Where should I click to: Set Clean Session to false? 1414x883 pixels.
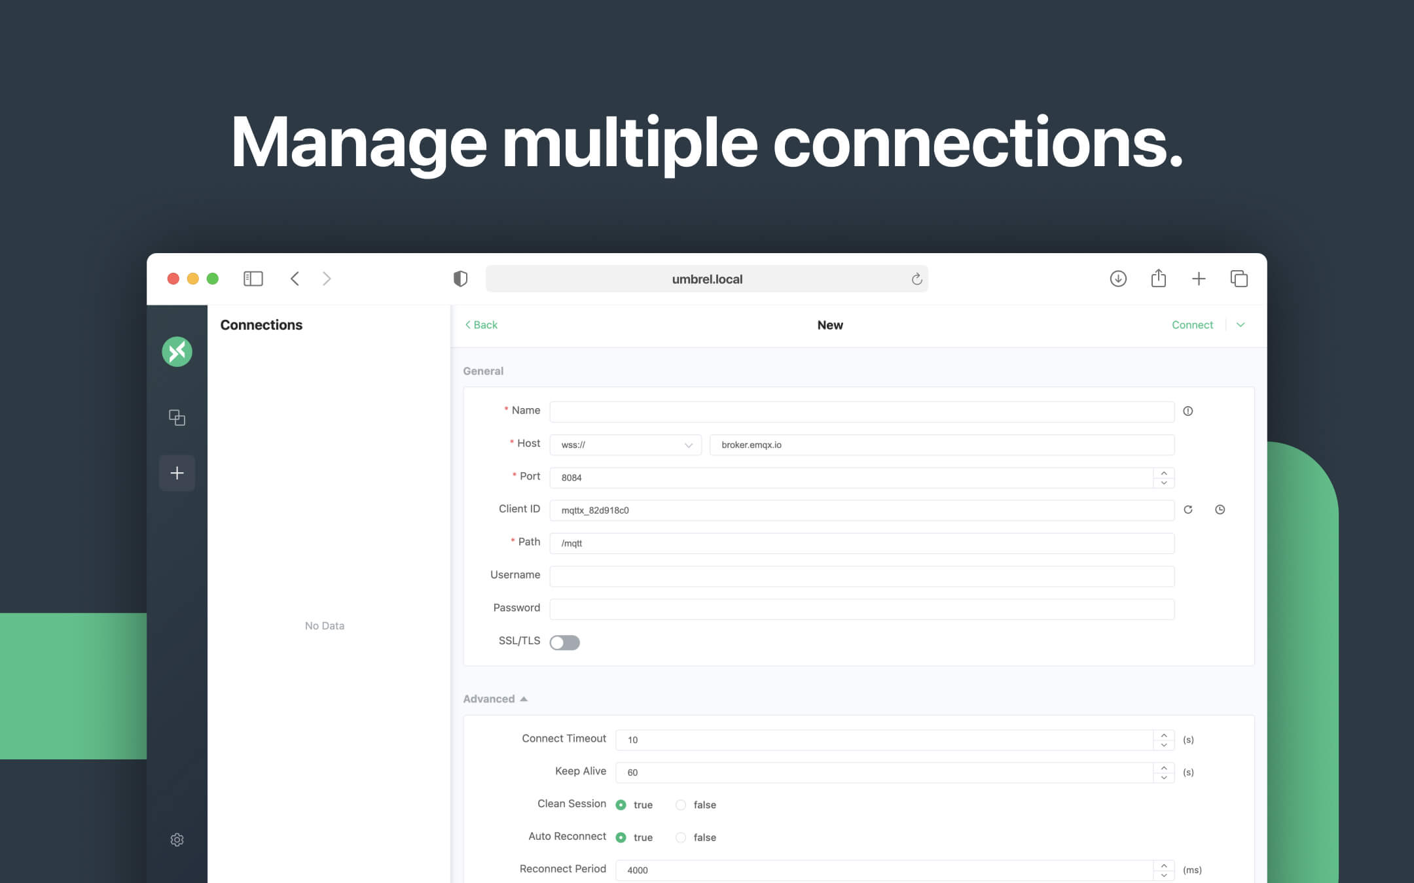tap(681, 805)
